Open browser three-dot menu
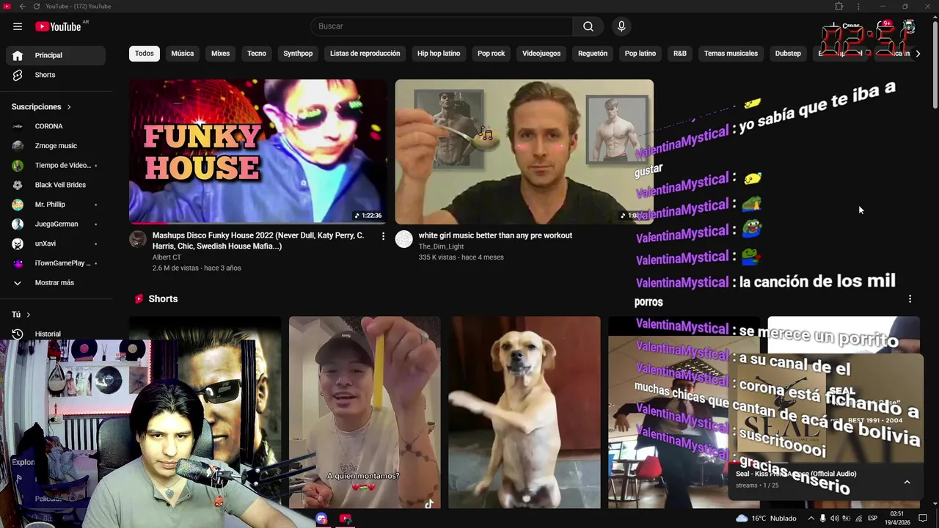The image size is (939, 528). pos(858,6)
